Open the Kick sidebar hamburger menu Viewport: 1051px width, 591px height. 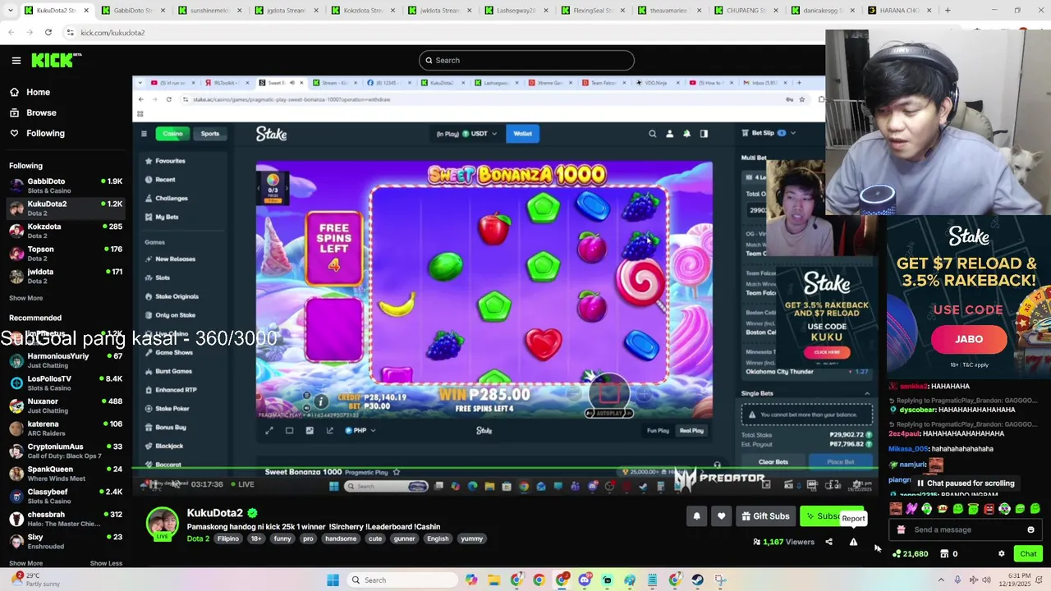point(16,60)
